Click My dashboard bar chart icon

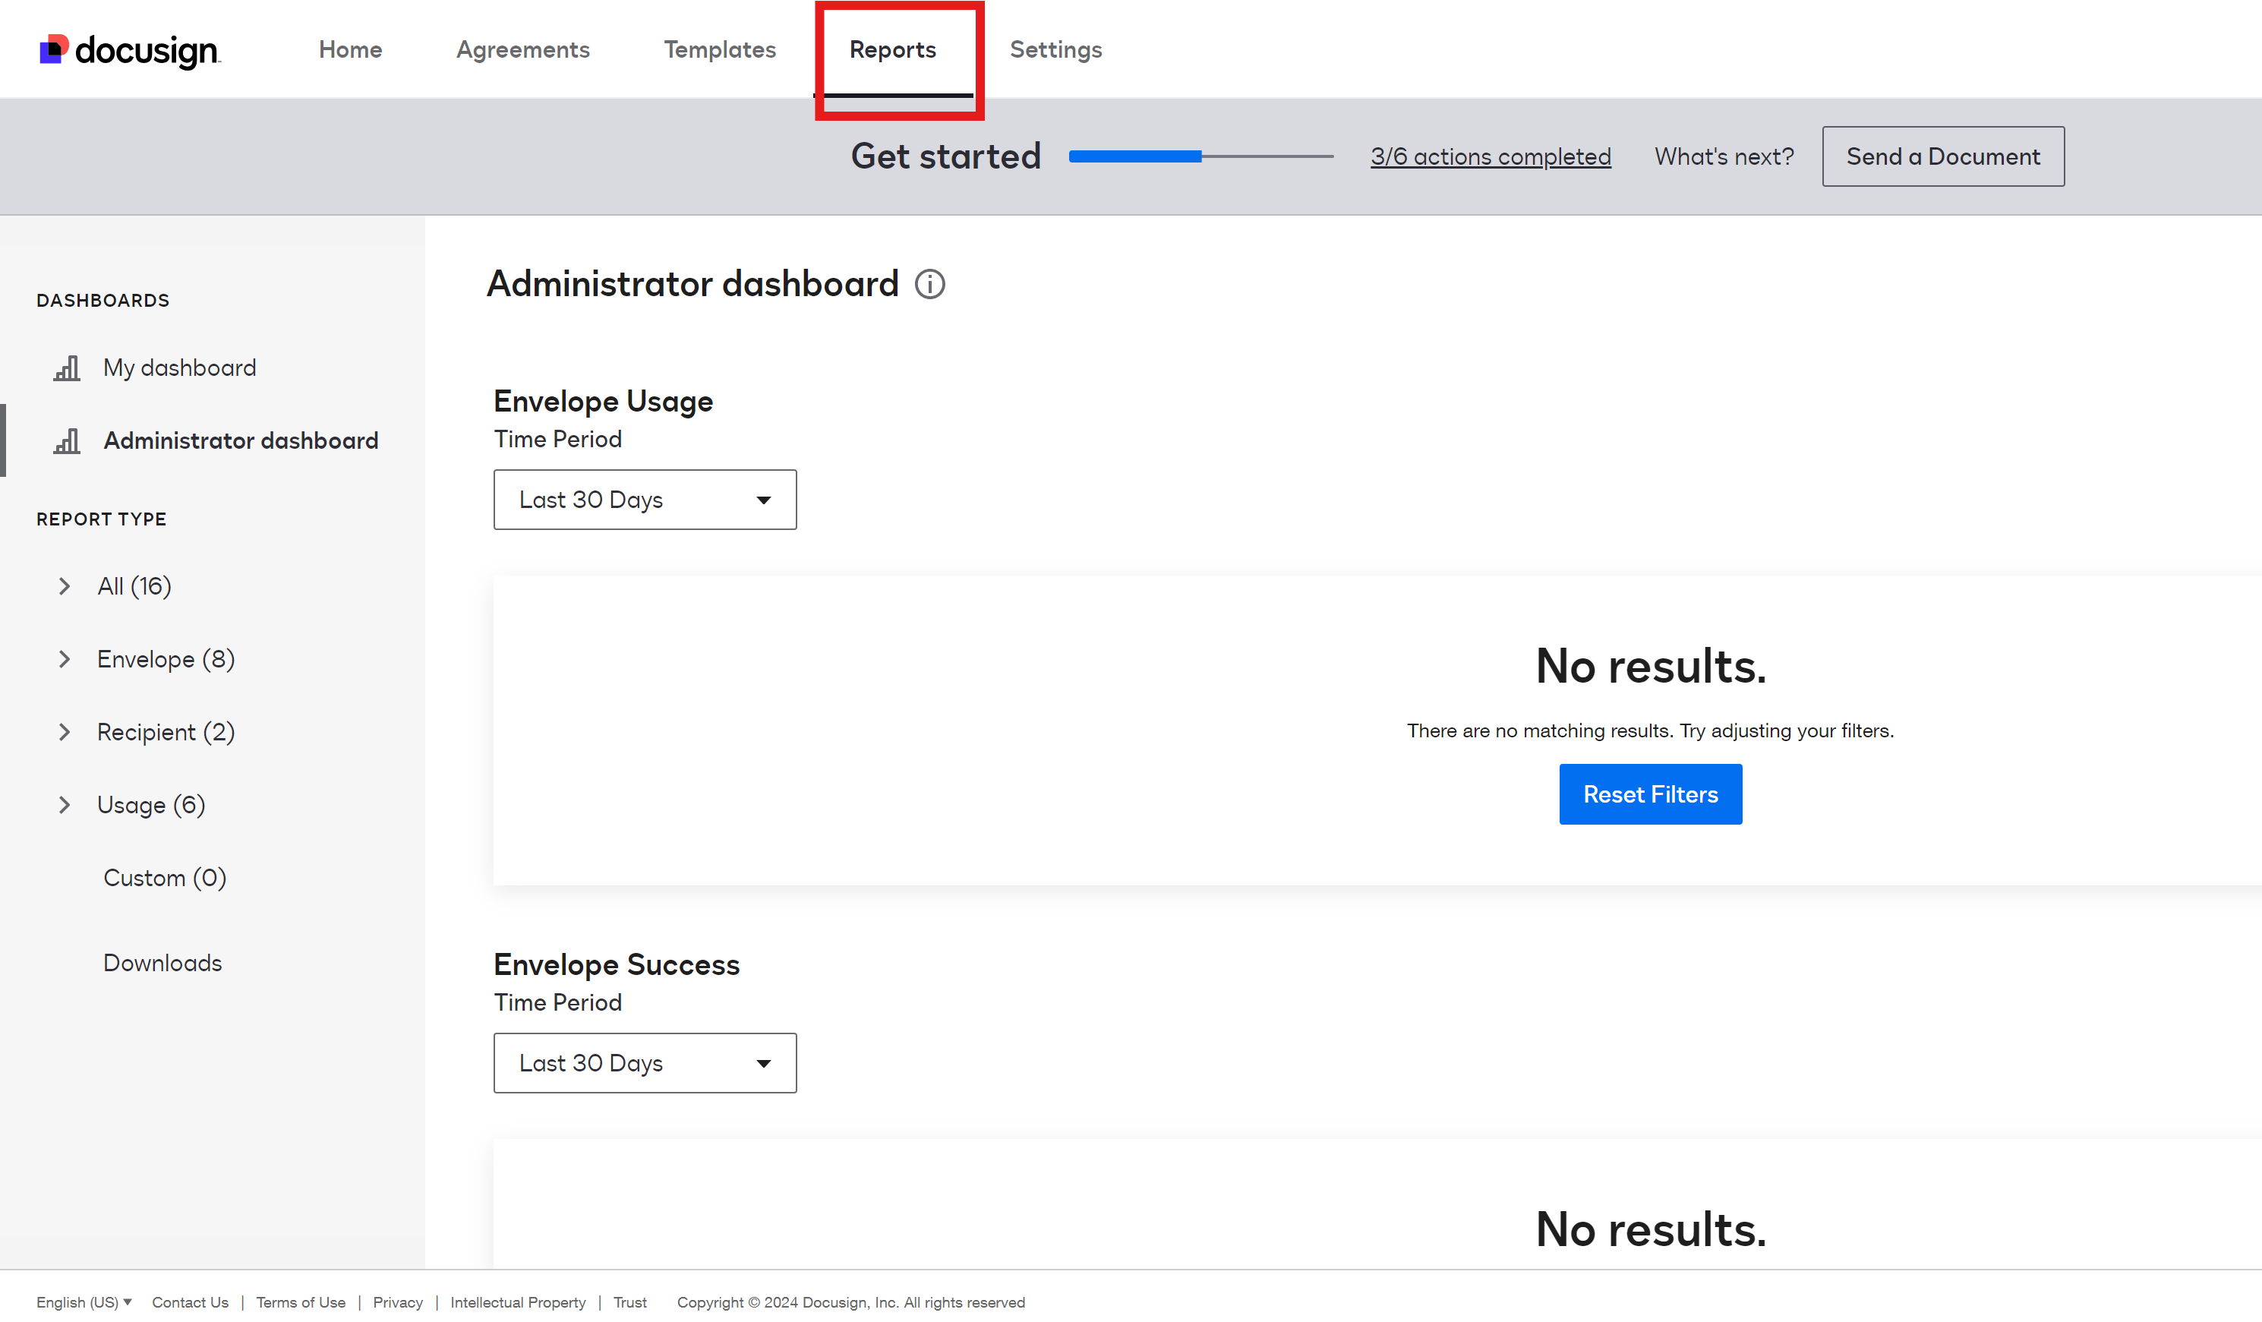pos(66,368)
